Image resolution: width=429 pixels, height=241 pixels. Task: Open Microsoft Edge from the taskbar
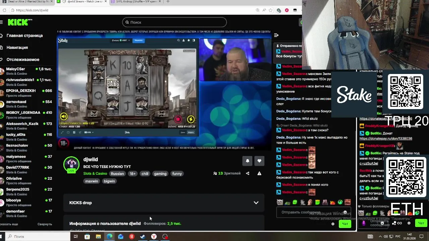pos(110,237)
